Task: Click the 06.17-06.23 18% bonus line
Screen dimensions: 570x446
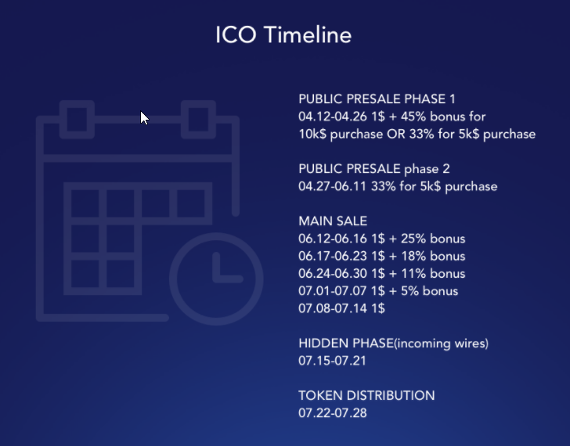Action: click(x=382, y=256)
